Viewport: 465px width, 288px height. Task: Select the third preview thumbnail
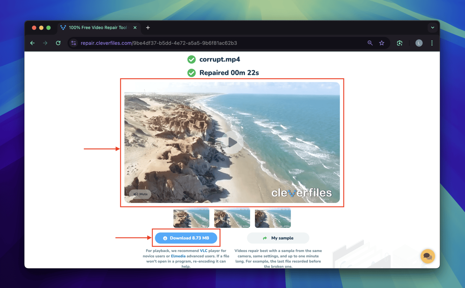pos(273,218)
